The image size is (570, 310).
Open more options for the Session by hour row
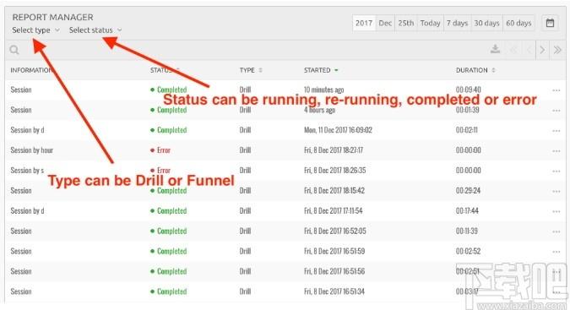[x=556, y=151]
